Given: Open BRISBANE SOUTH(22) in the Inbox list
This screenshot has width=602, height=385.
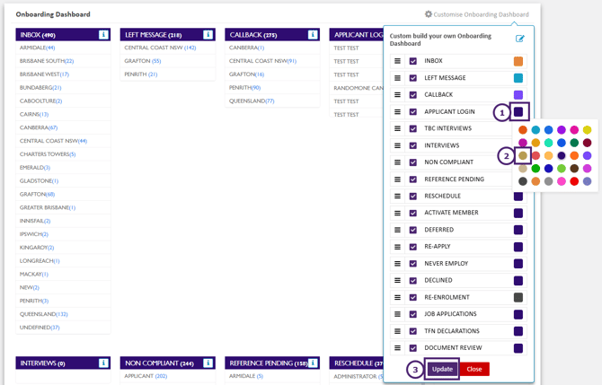Looking at the screenshot, I should click(x=47, y=61).
